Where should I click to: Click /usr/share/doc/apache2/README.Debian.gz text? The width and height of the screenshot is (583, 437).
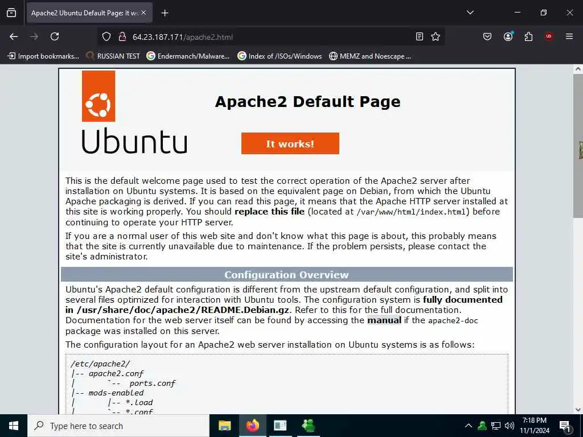coord(183,310)
